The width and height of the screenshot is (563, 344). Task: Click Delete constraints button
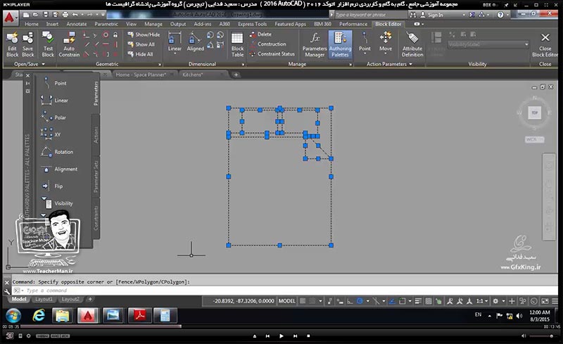tap(260, 34)
